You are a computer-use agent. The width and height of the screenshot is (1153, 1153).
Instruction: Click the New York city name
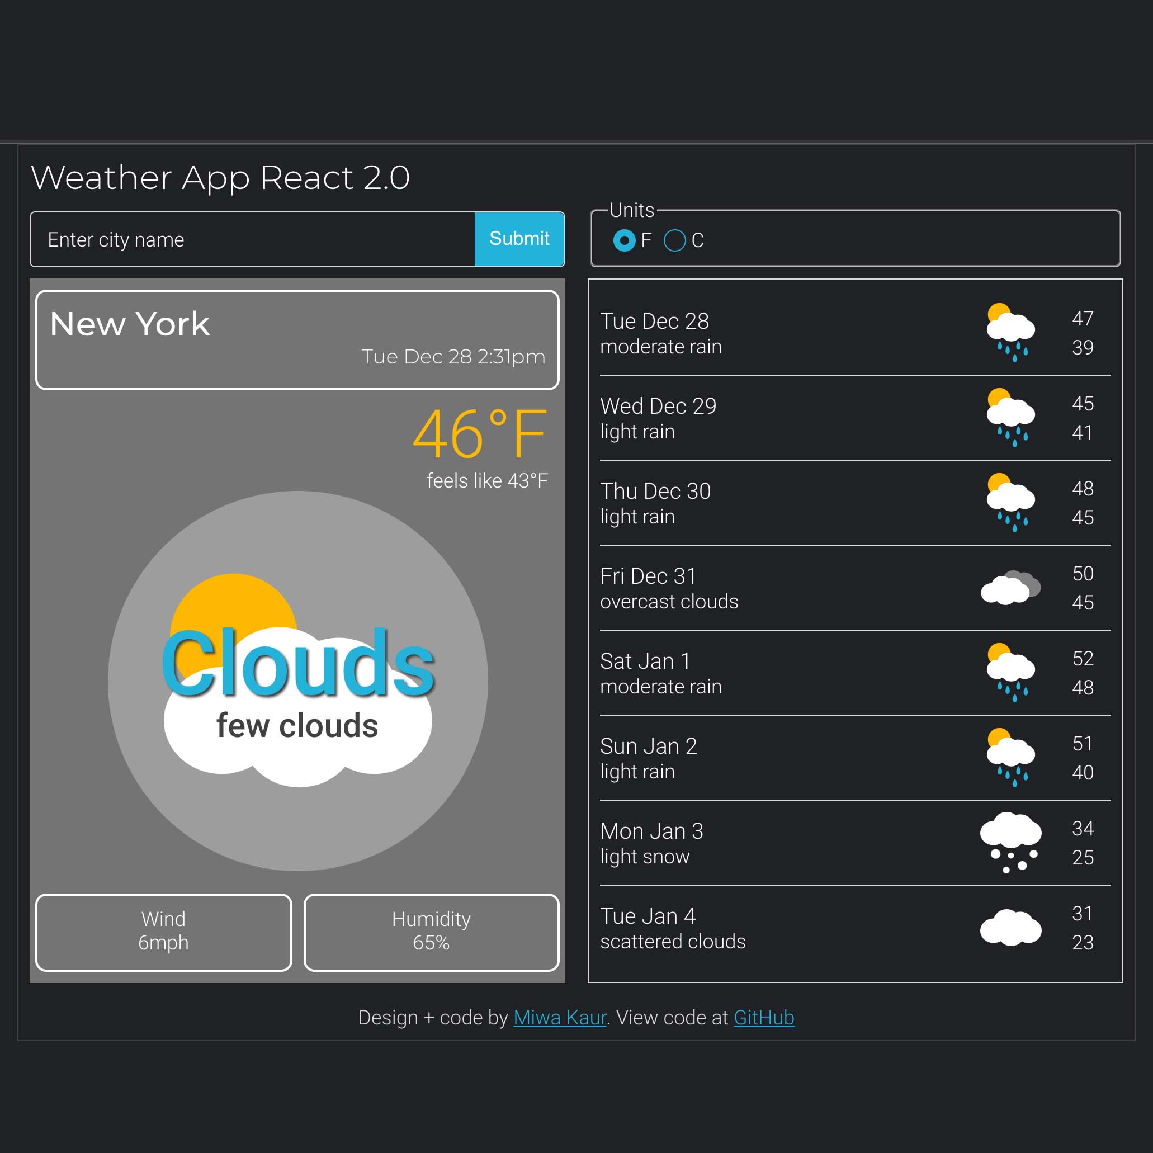coord(130,325)
